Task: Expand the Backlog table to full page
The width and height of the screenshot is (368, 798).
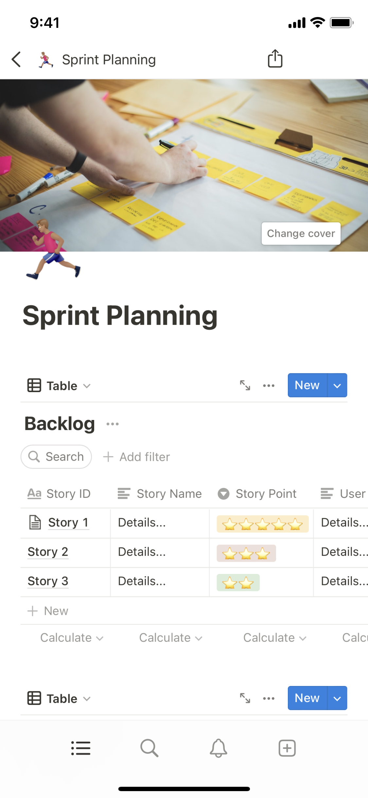Action: point(245,385)
